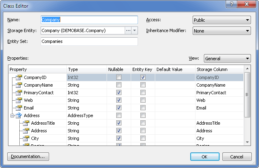Viewport: 259px width, 168px height.
Task: Enable Entity Key for Email
Action: pos(143,108)
